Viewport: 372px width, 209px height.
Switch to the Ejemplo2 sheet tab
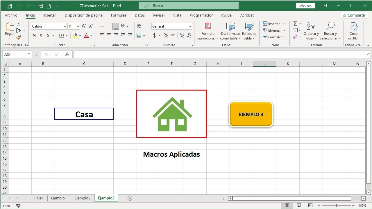[83, 198]
